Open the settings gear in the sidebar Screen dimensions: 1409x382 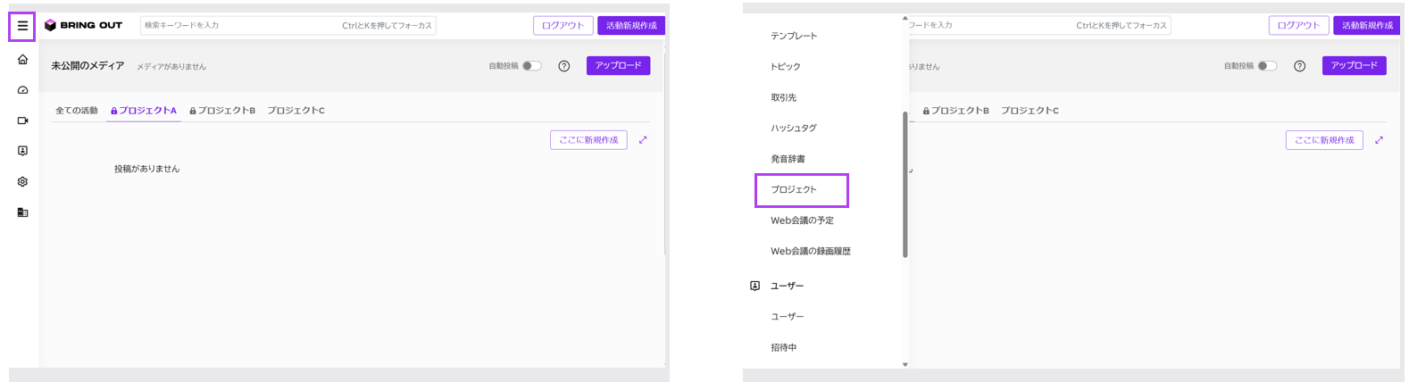(22, 182)
